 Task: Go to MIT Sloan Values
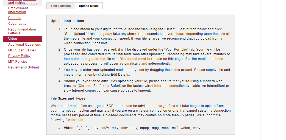22,50
